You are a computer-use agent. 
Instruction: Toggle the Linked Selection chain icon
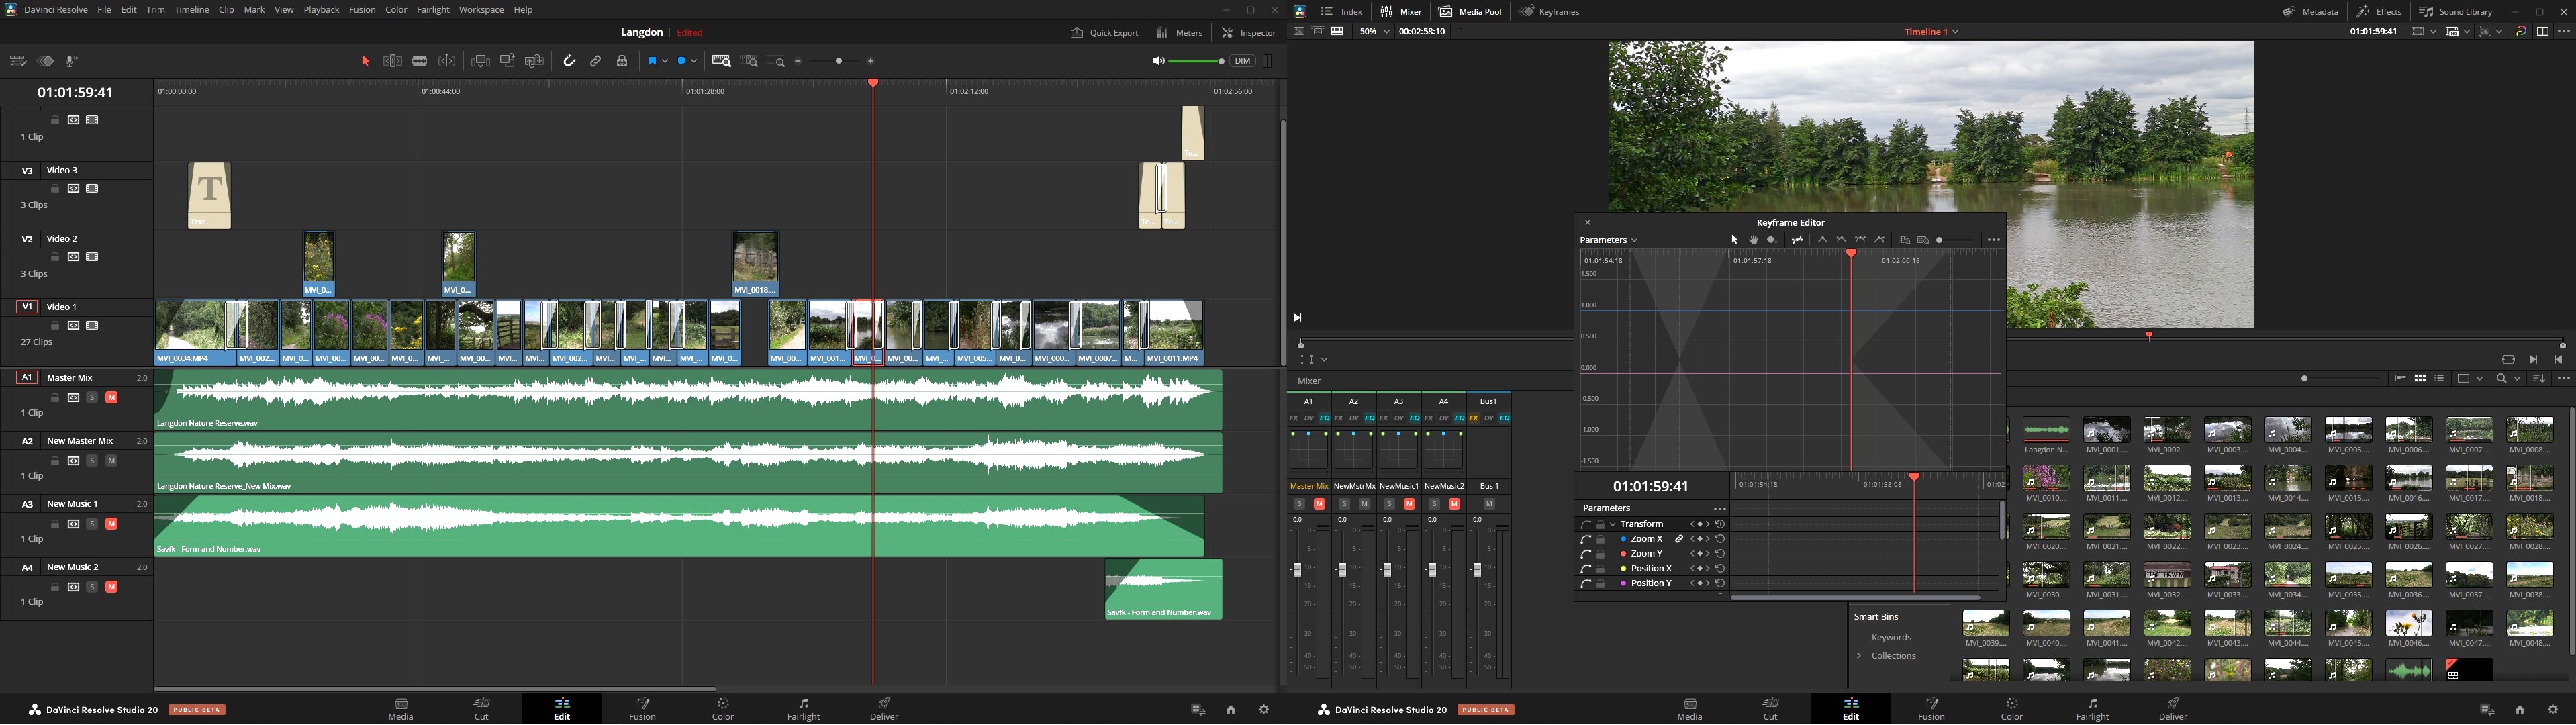[x=596, y=62]
